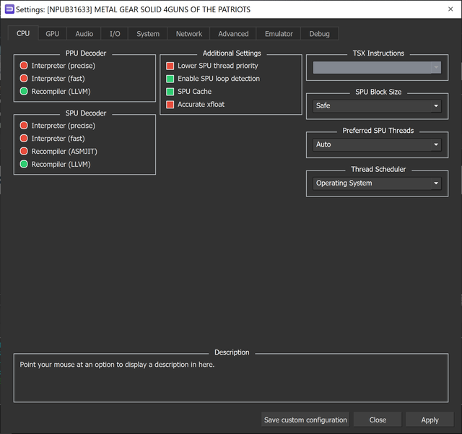Image resolution: width=462 pixels, height=434 pixels.
Task: Open the Network tab
Action: 189,34
